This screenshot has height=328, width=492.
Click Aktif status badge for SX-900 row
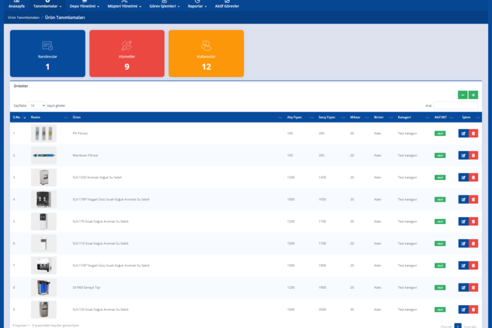point(439,287)
